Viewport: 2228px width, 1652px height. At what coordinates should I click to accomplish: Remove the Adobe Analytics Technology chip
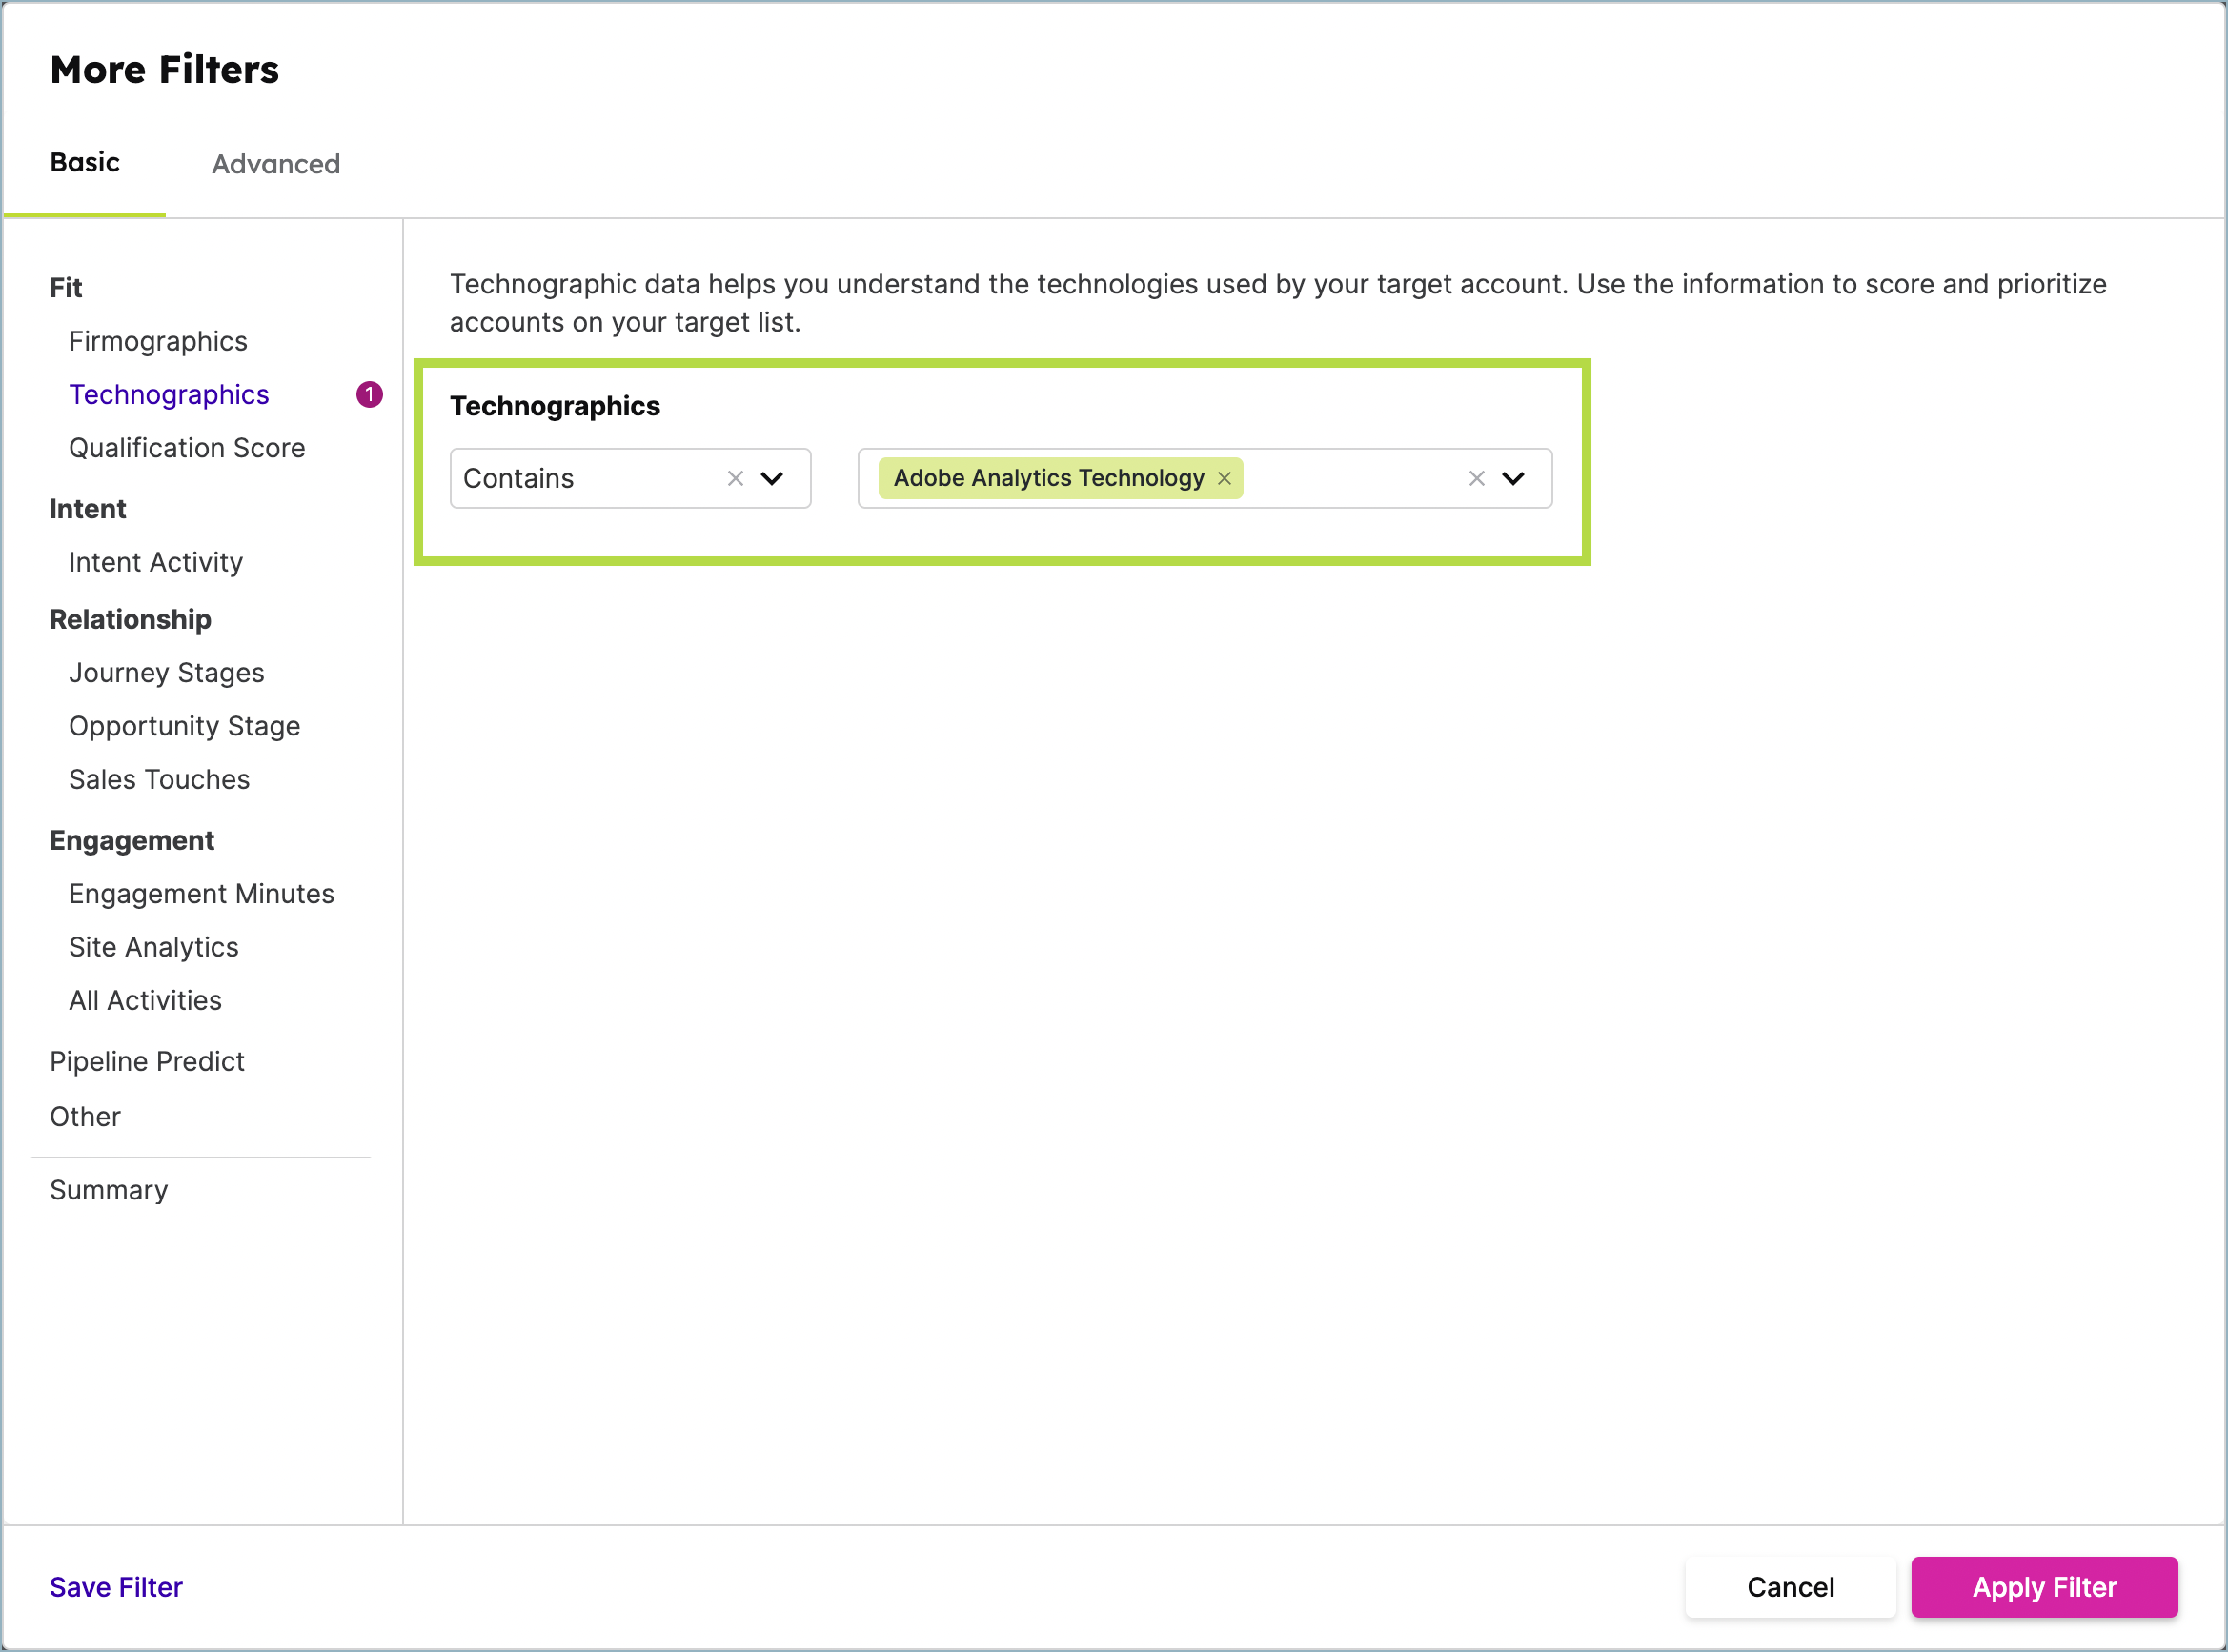(1224, 478)
